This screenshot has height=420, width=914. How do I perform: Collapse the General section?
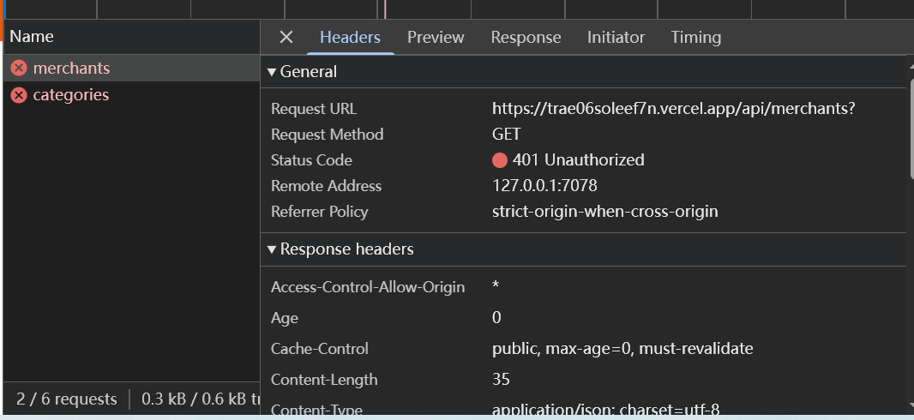click(302, 72)
